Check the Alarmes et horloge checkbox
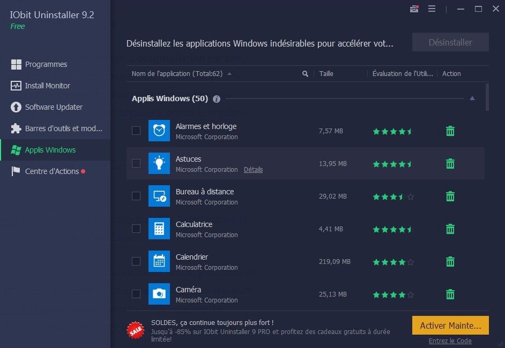 point(136,131)
